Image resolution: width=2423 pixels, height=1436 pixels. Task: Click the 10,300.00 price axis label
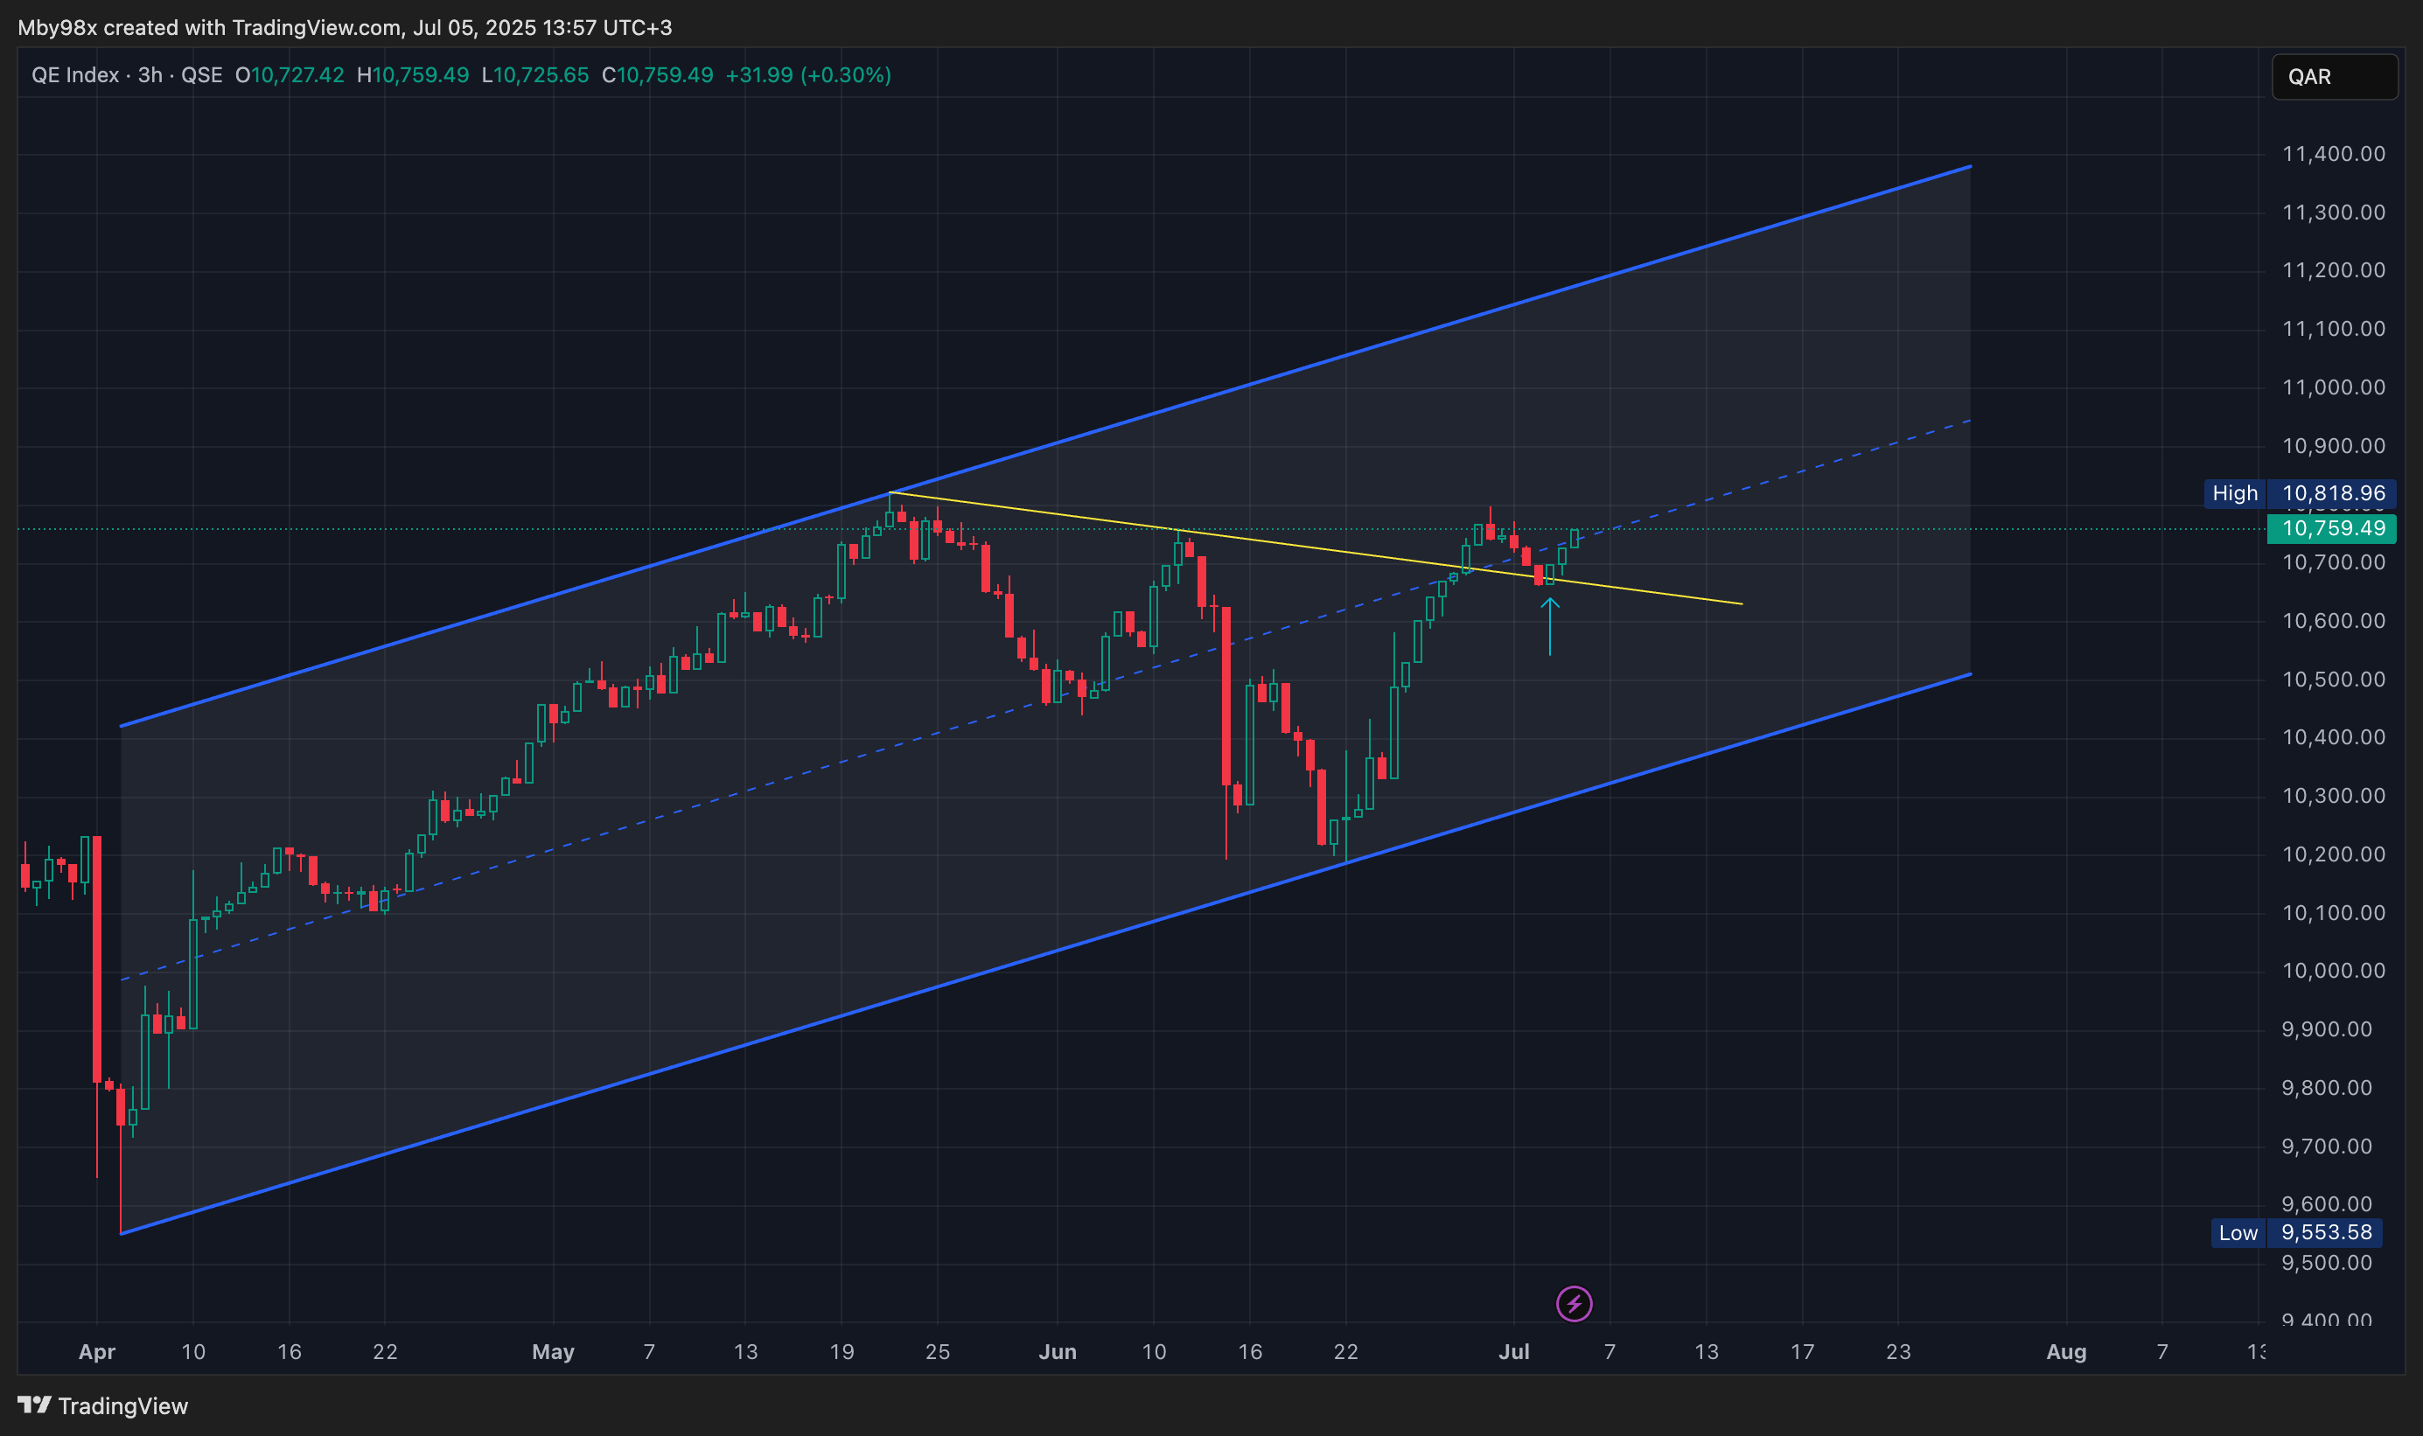(x=2333, y=797)
